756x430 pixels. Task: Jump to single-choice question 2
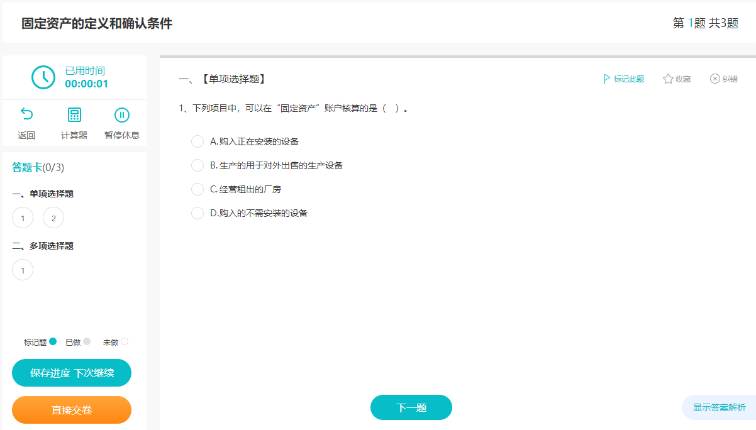tap(53, 218)
